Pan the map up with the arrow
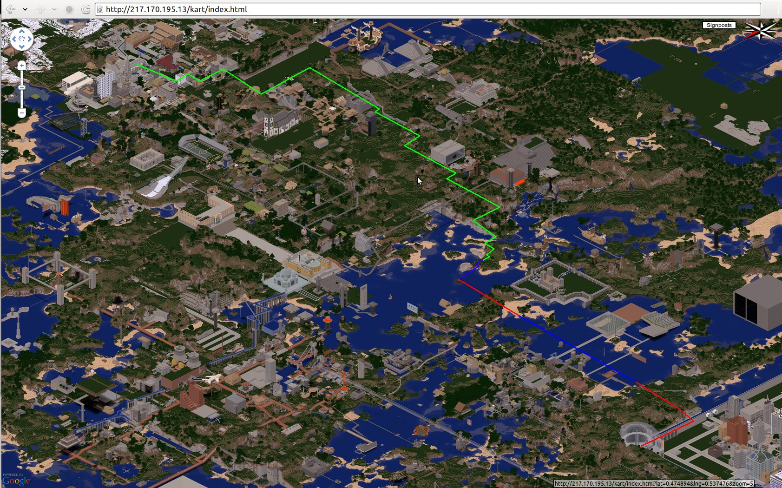782x488 pixels. point(21,32)
